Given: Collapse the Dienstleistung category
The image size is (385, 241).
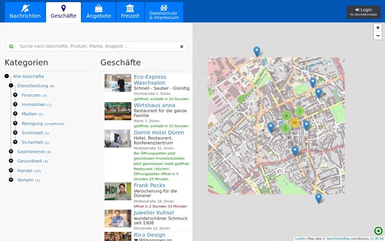Looking at the screenshot, I should [11, 86].
